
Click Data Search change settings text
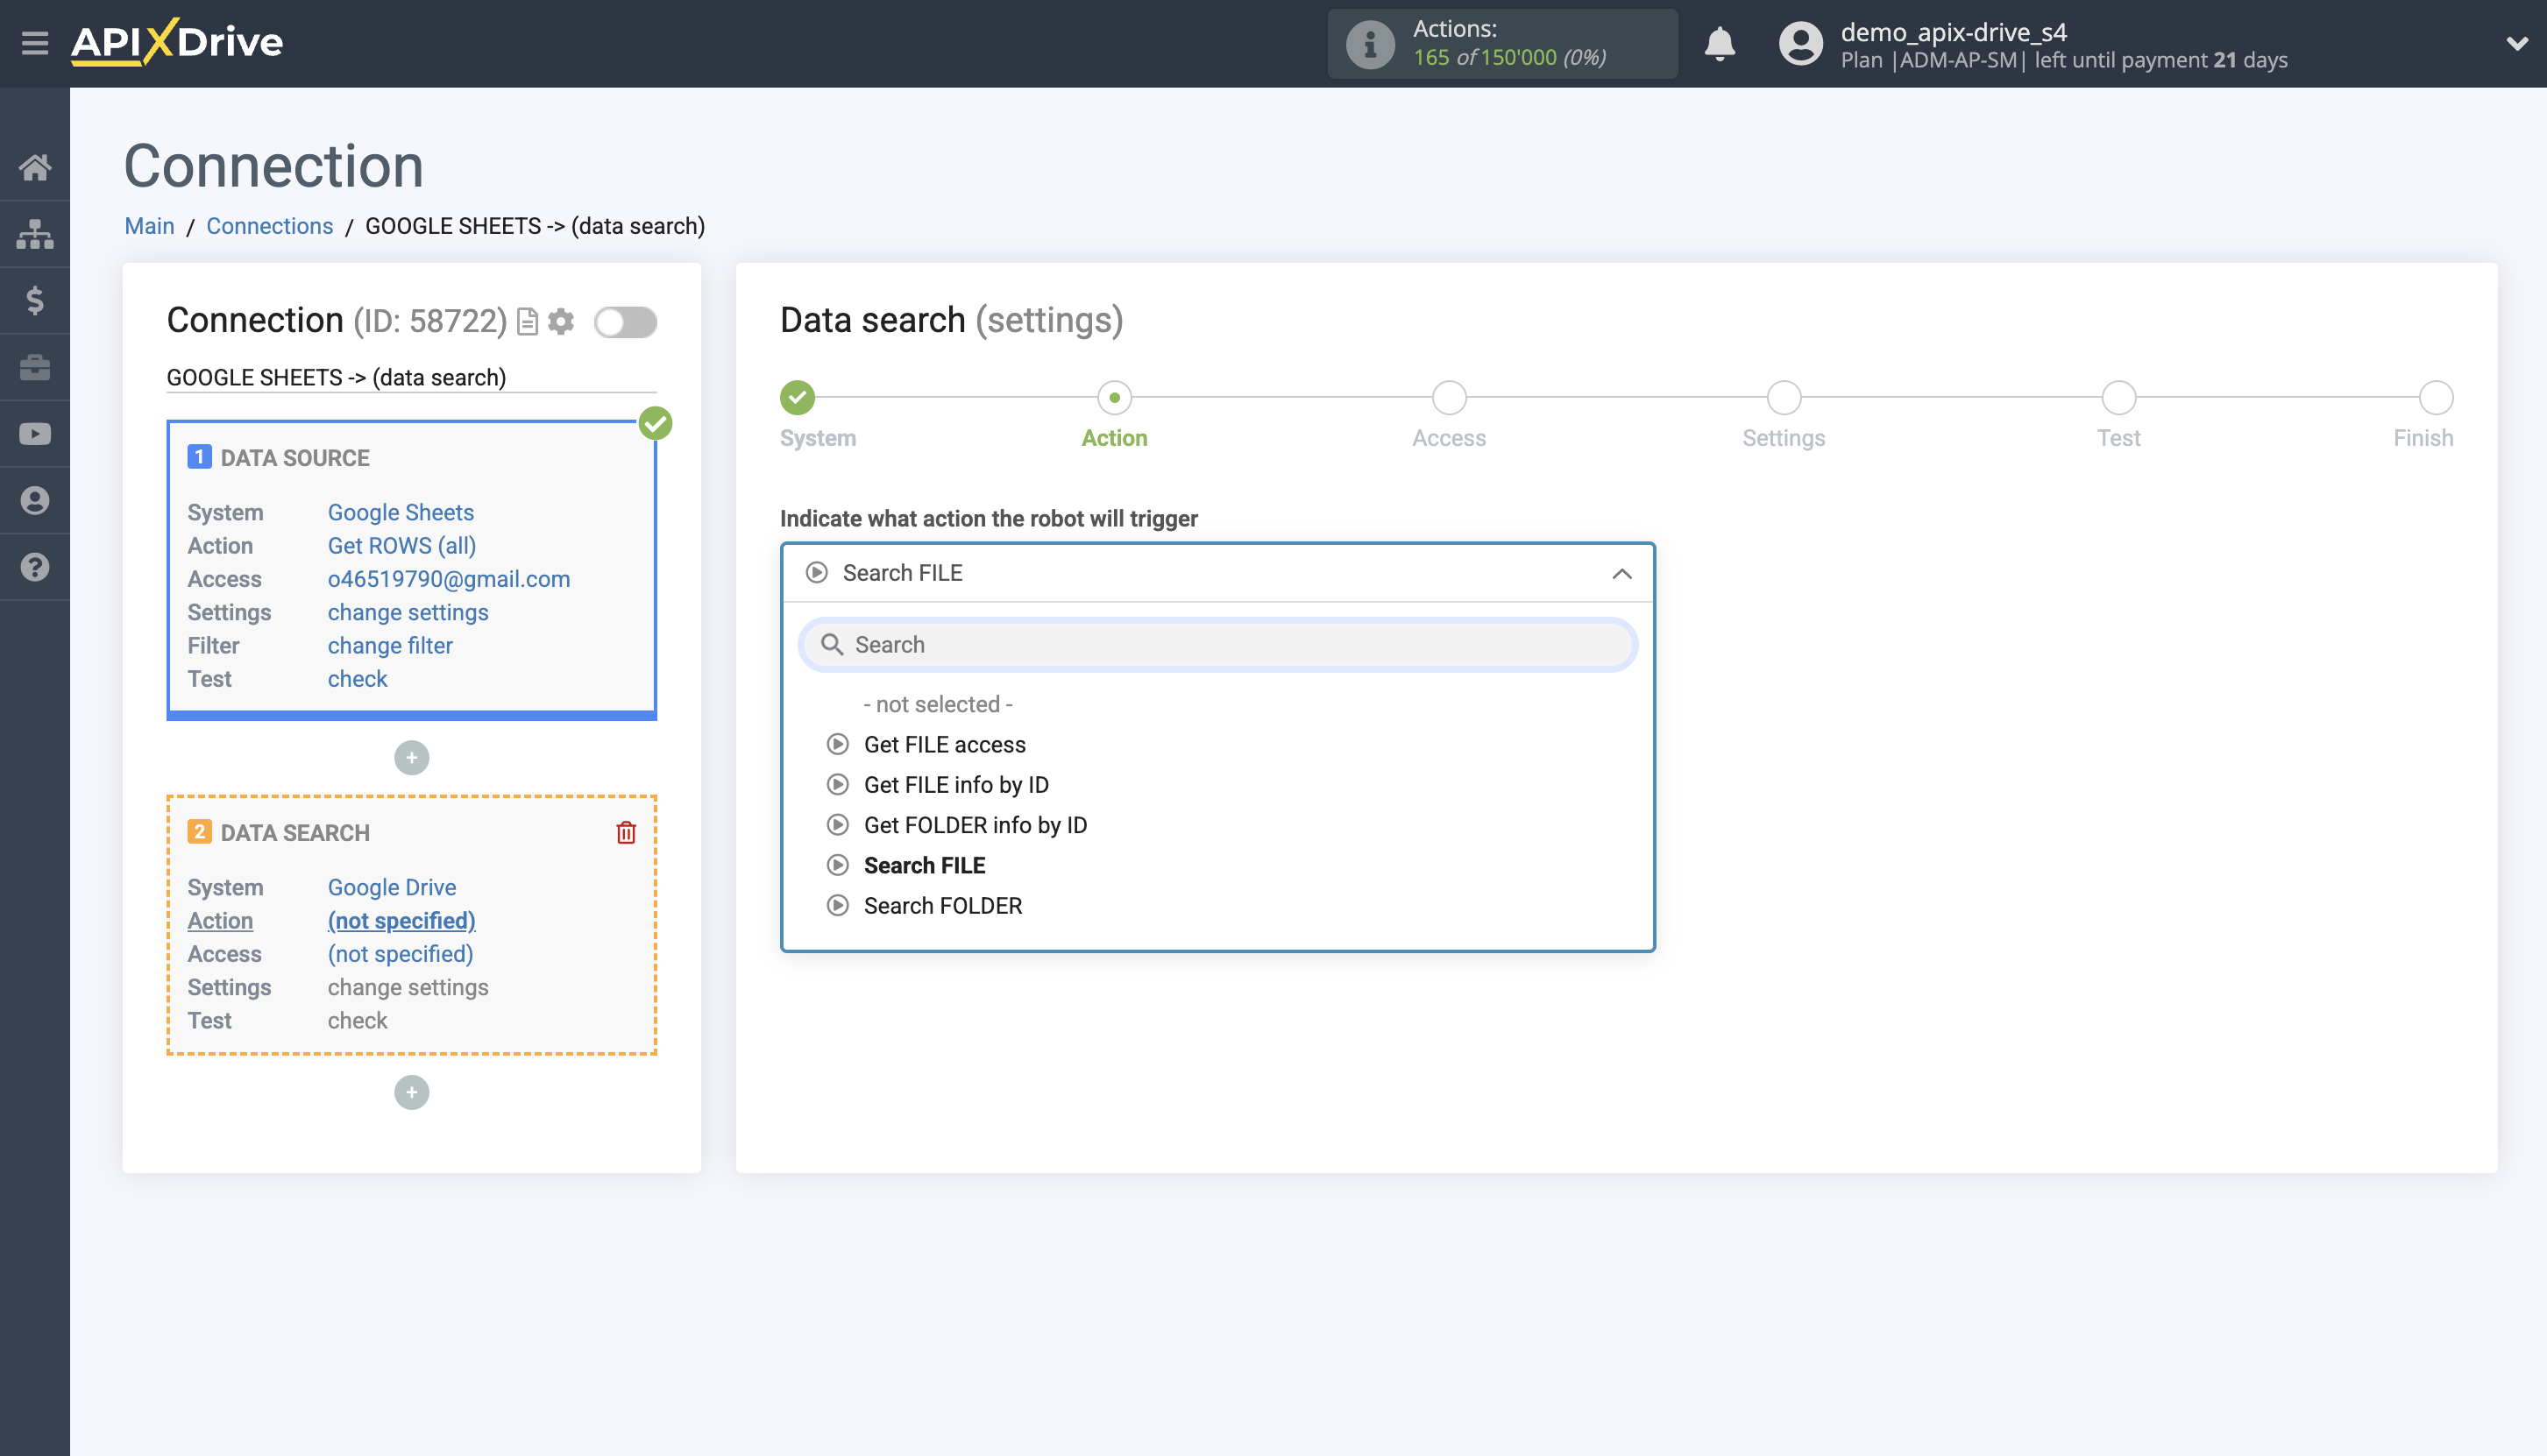[x=408, y=988]
